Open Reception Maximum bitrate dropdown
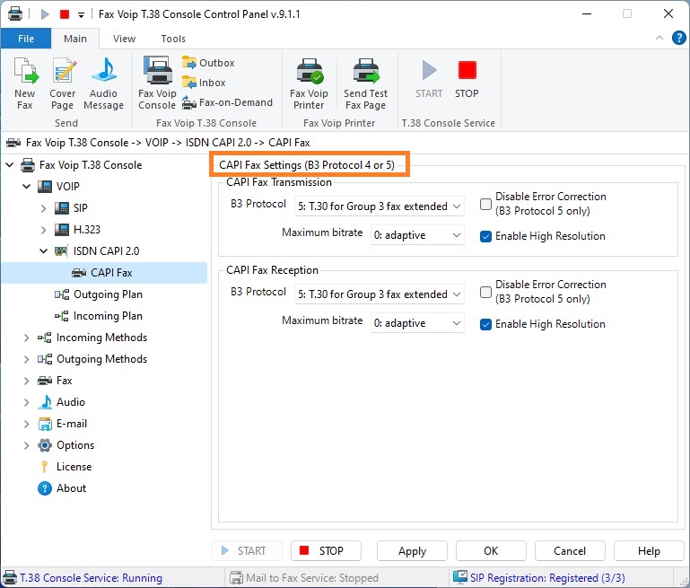Screen dimensions: 690x588 click(417, 323)
